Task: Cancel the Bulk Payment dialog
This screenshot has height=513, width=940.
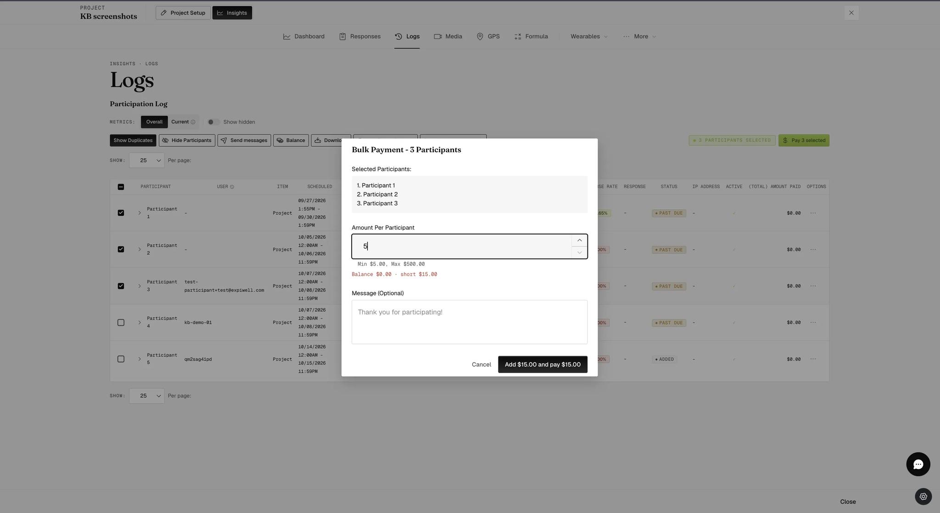Action: click(x=481, y=364)
